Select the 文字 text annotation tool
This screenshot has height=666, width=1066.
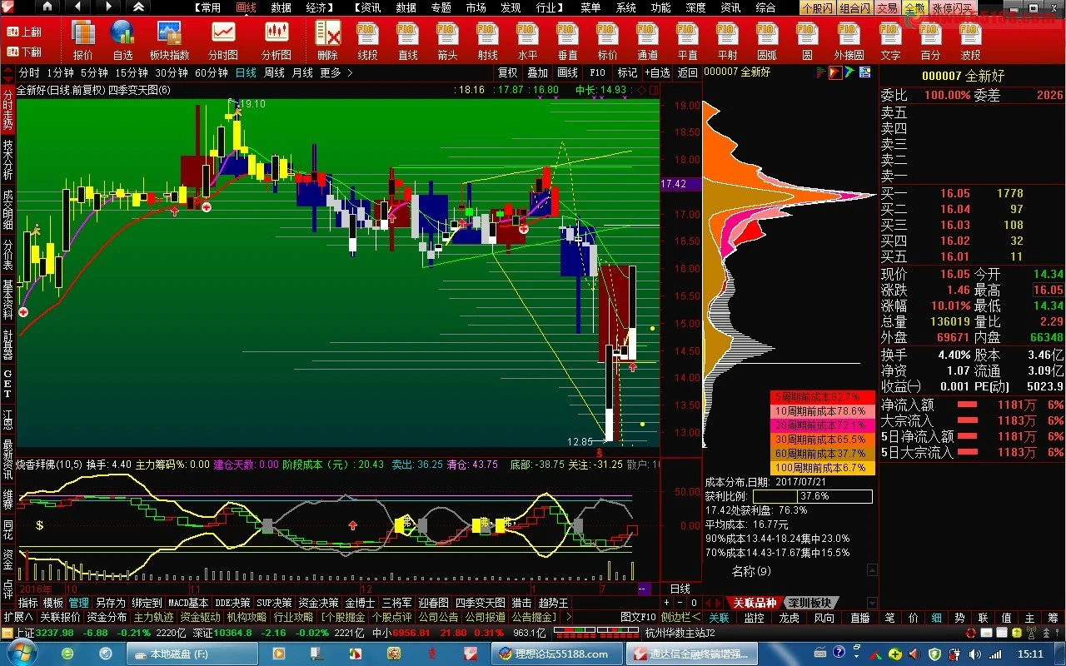[890, 40]
